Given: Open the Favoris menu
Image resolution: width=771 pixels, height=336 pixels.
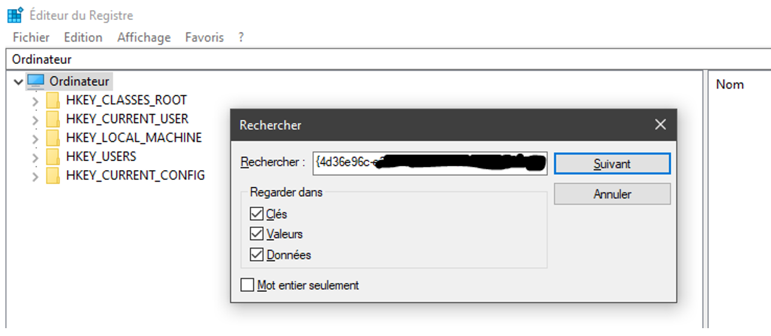Looking at the screenshot, I should tap(204, 37).
